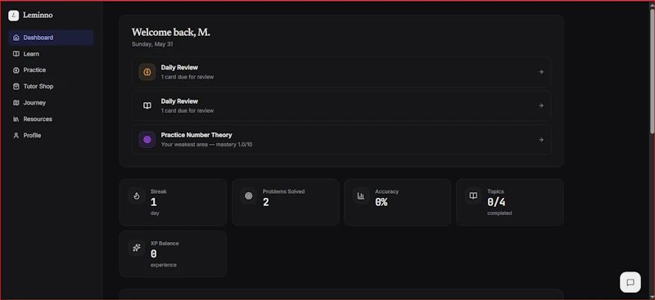Click the purple Practice Number Theory icon
The width and height of the screenshot is (655, 300).
pos(147,139)
